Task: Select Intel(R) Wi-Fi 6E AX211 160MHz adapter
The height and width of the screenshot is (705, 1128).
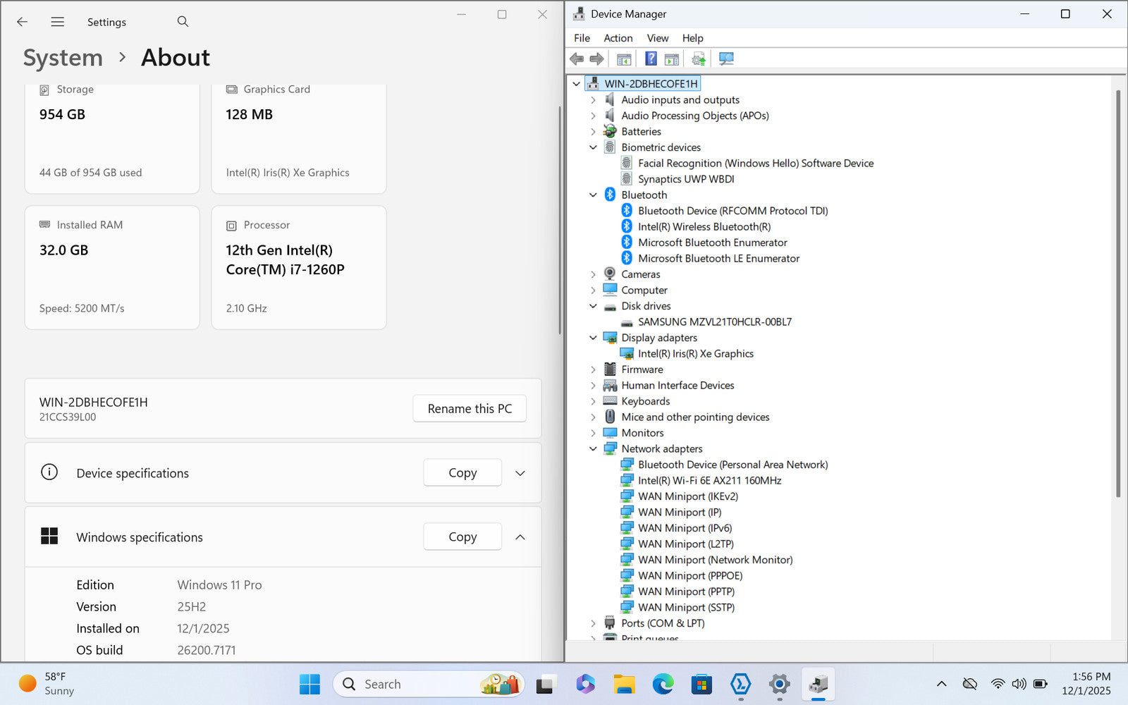Action: tap(709, 481)
